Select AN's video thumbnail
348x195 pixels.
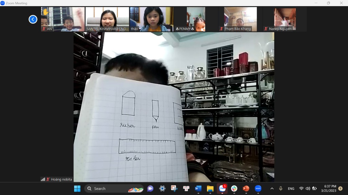63,19
